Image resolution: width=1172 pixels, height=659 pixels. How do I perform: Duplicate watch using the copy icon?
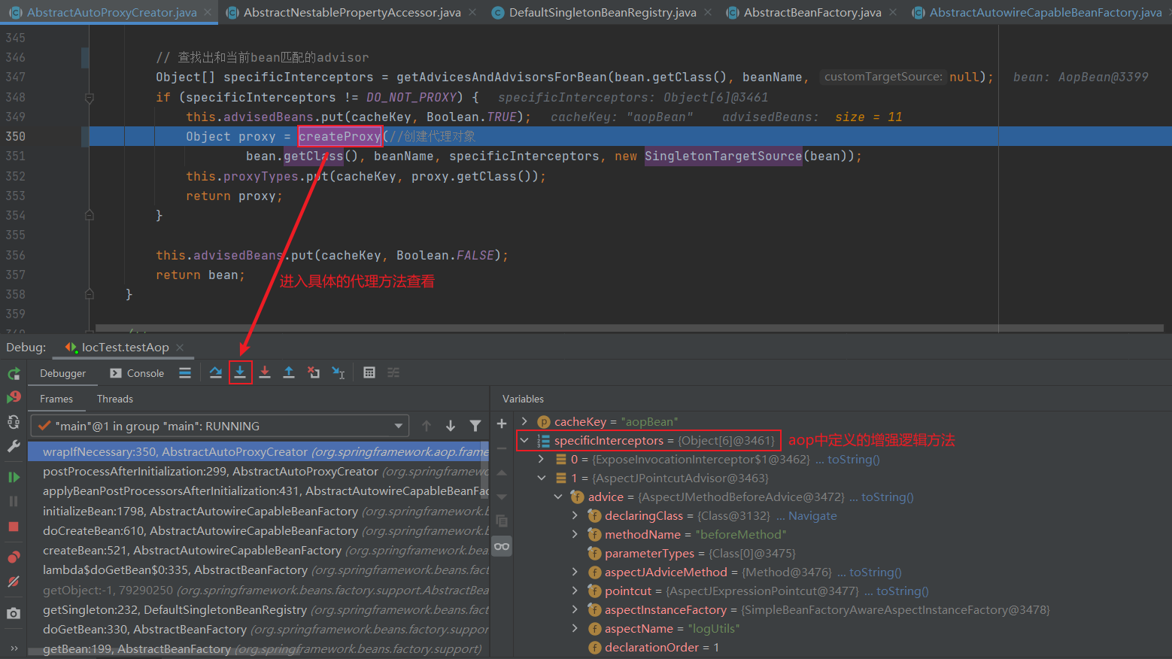pos(502,521)
